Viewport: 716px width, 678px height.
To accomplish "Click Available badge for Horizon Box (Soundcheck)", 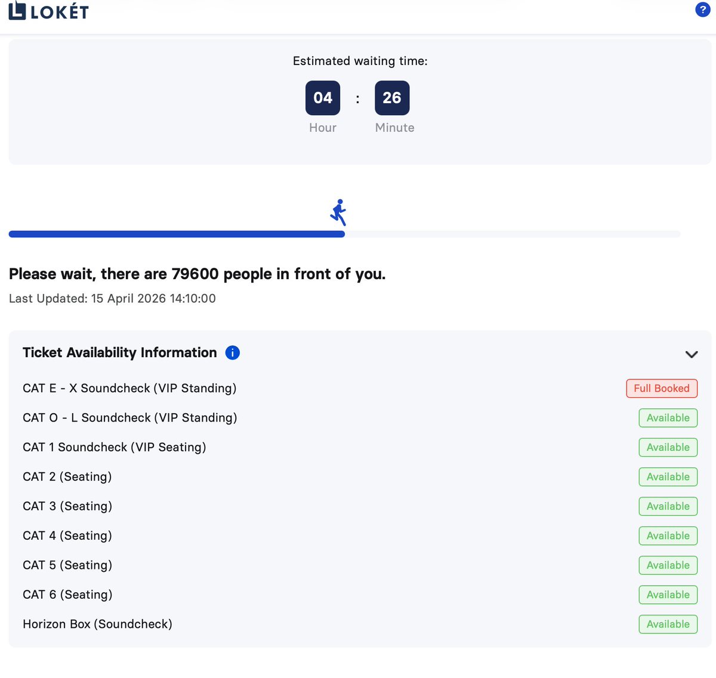I will point(668,624).
